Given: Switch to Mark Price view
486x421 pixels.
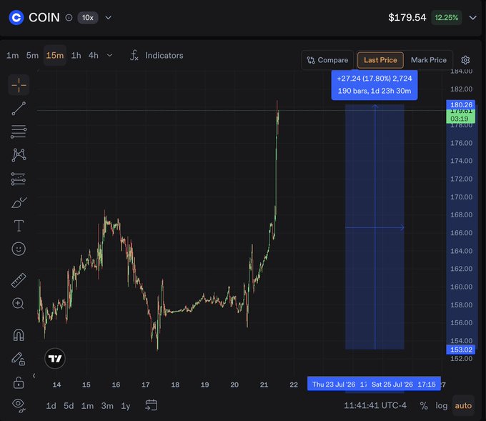Looking at the screenshot, I should [429, 60].
